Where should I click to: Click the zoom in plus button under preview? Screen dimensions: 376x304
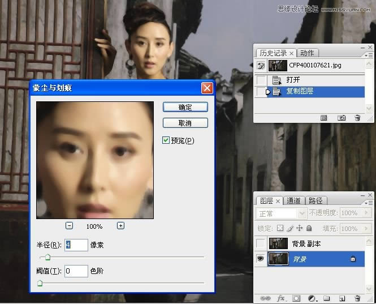(x=120, y=225)
